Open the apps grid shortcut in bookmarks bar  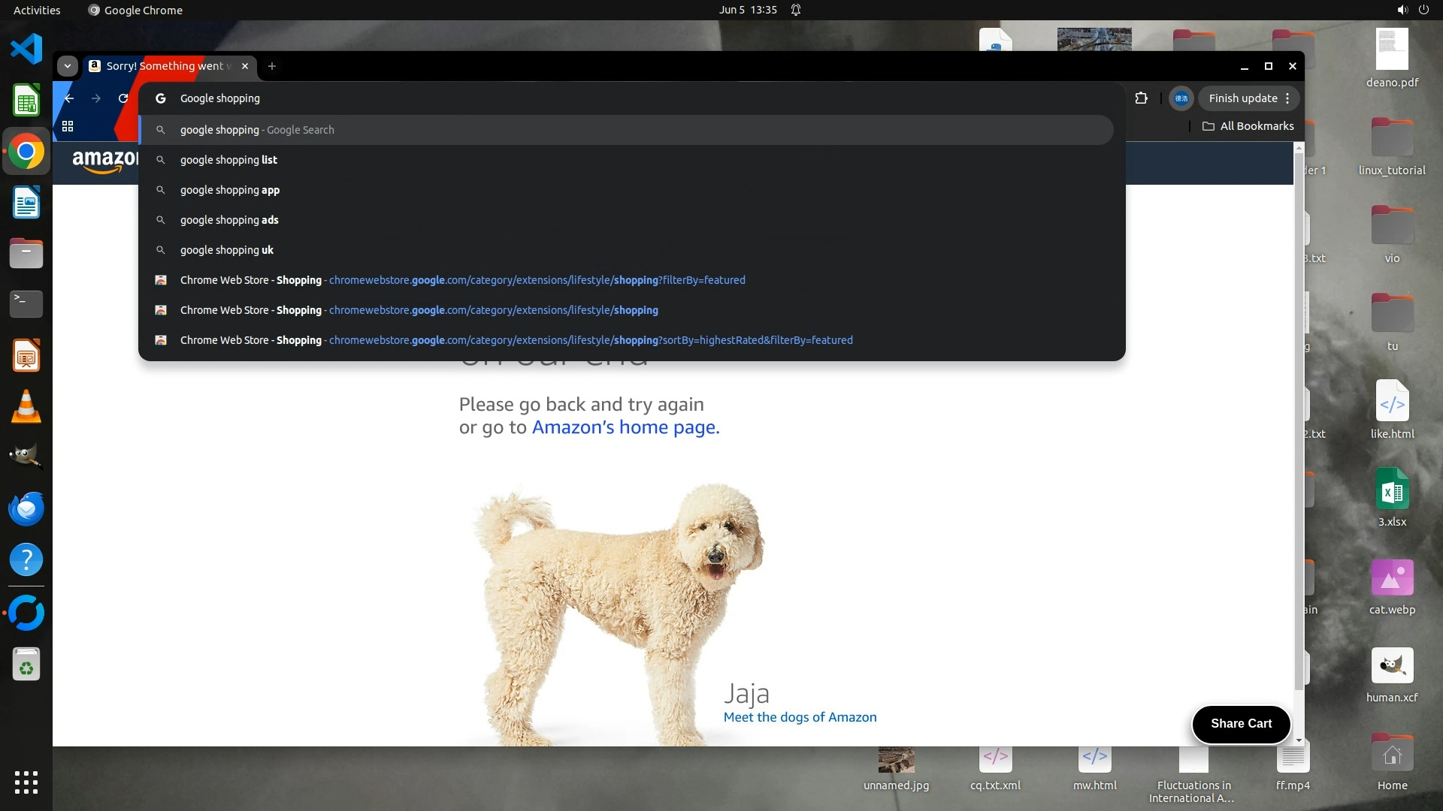[x=68, y=126]
